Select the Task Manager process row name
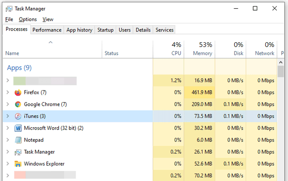The height and width of the screenshot is (181, 288). [x=39, y=152]
